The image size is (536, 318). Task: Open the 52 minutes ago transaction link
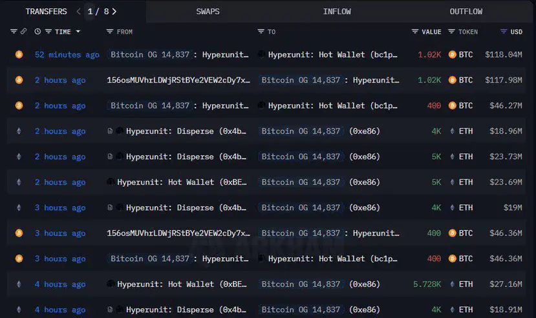click(x=67, y=55)
